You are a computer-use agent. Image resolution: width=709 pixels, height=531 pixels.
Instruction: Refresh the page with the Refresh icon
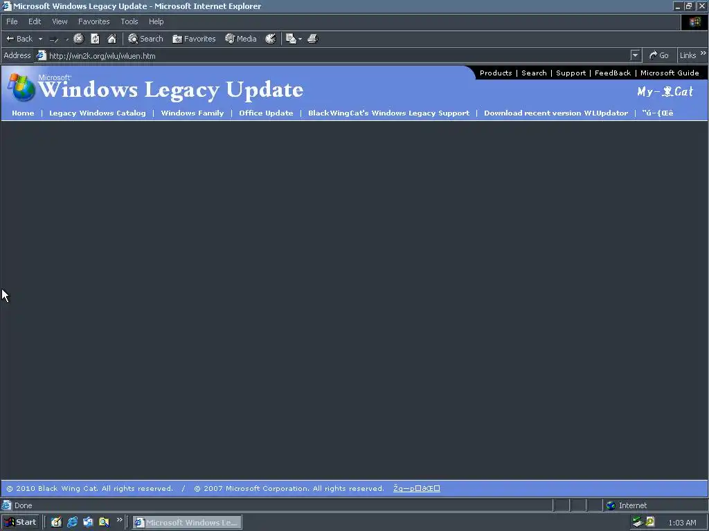click(x=95, y=39)
